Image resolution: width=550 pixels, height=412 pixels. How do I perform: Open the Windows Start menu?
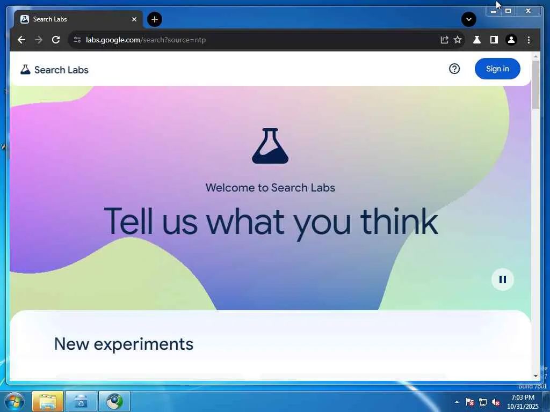[14, 401]
